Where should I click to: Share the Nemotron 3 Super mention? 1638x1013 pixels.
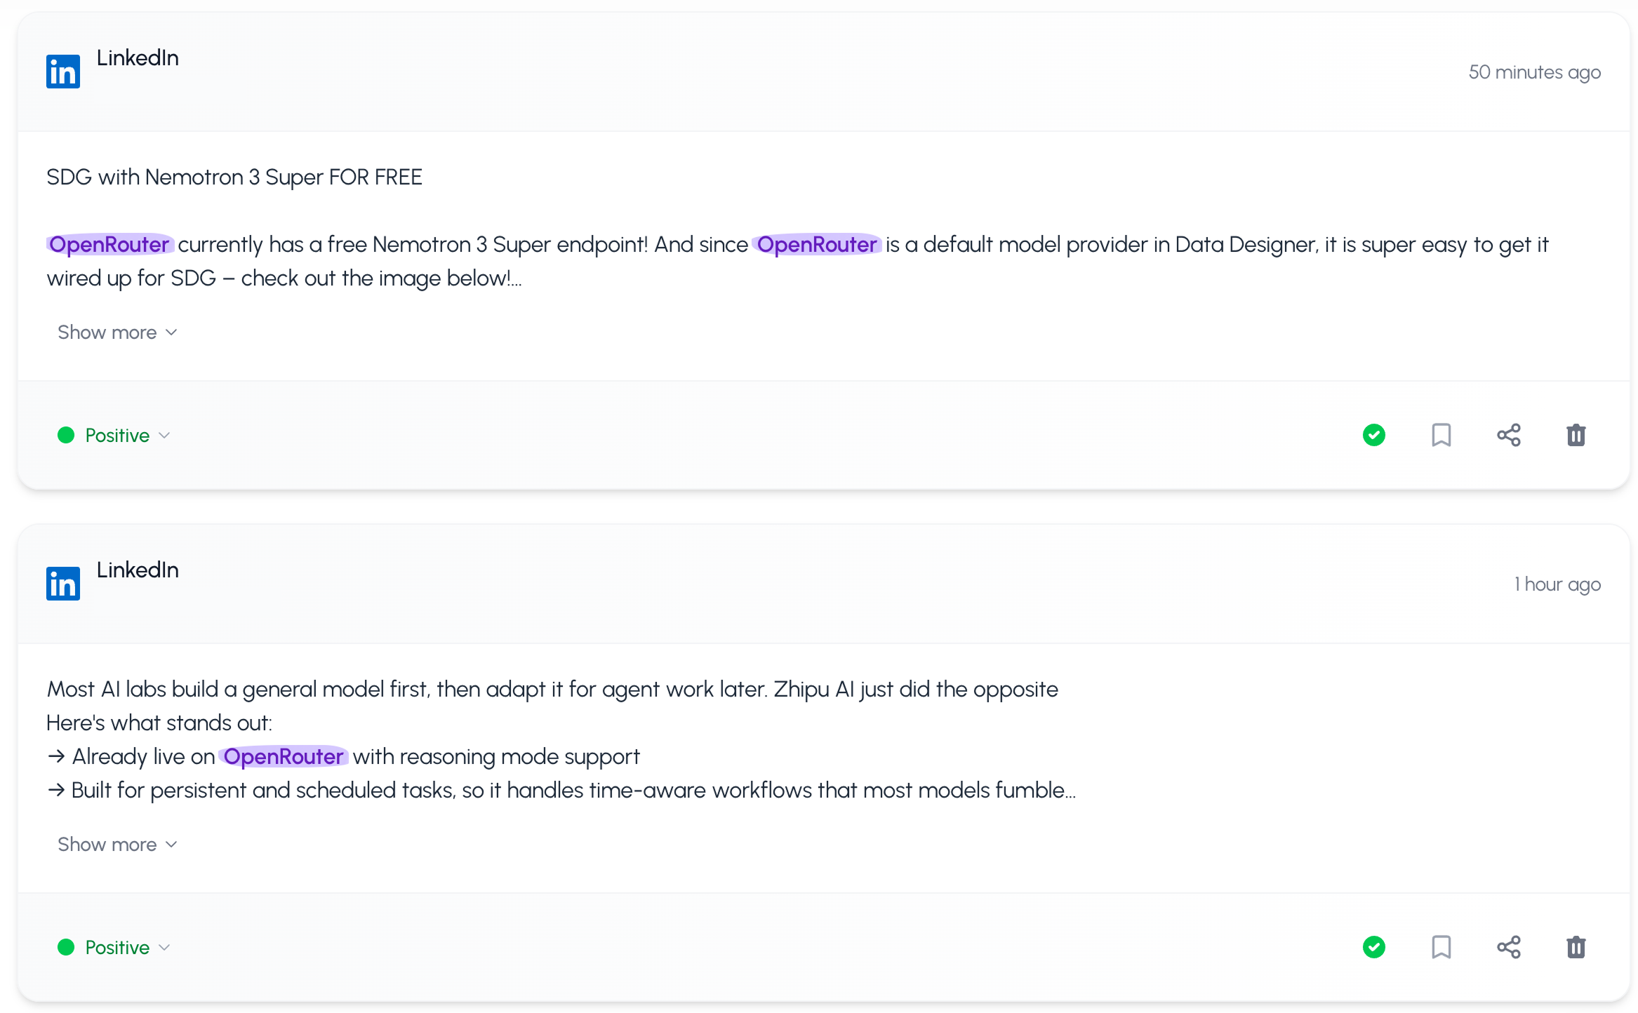(1508, 435)
